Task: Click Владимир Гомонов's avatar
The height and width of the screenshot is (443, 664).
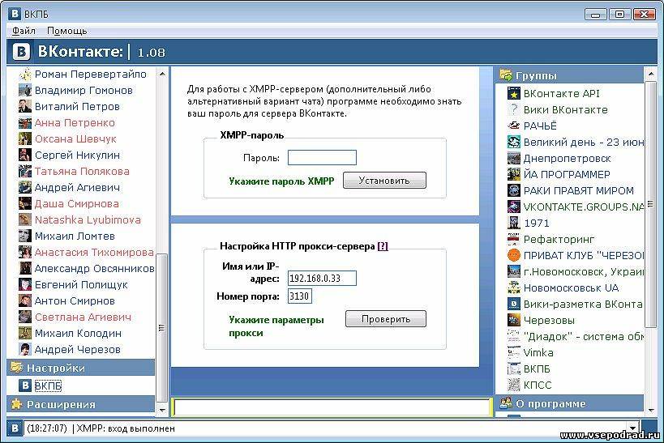Action: pos(25,91)
